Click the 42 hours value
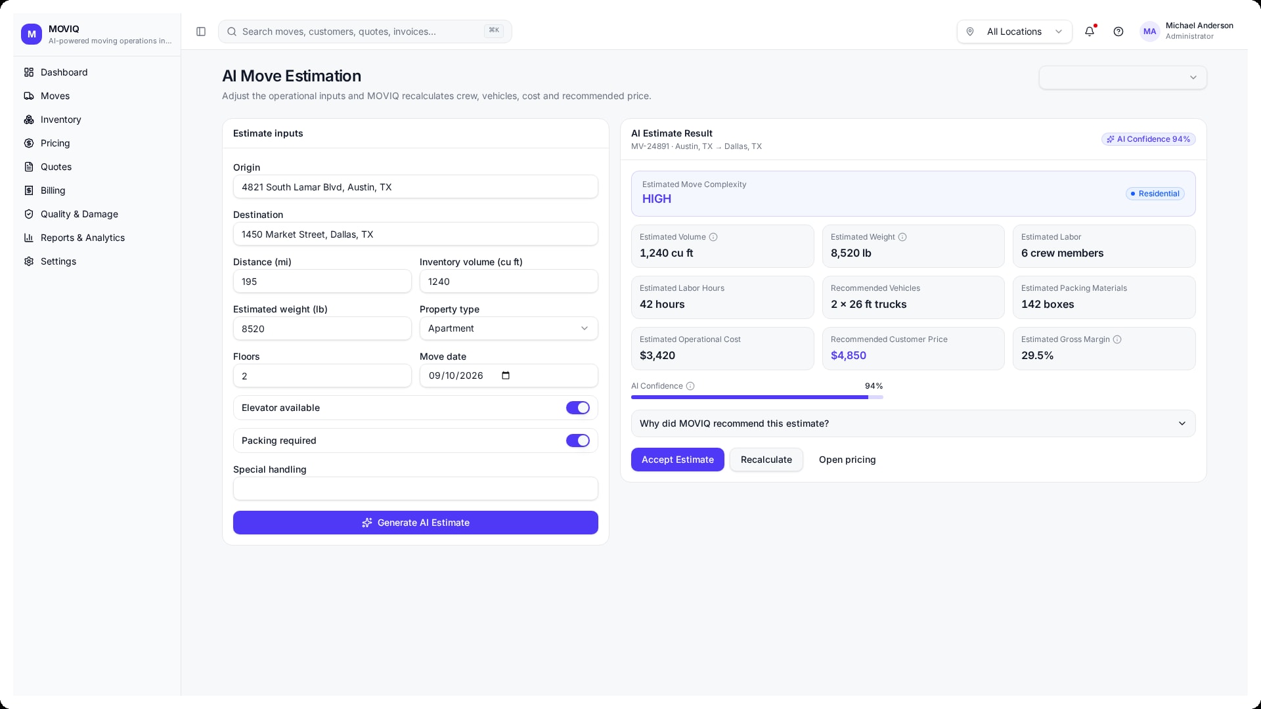Viewport: 1261px width, 709px height. (662, 304)
